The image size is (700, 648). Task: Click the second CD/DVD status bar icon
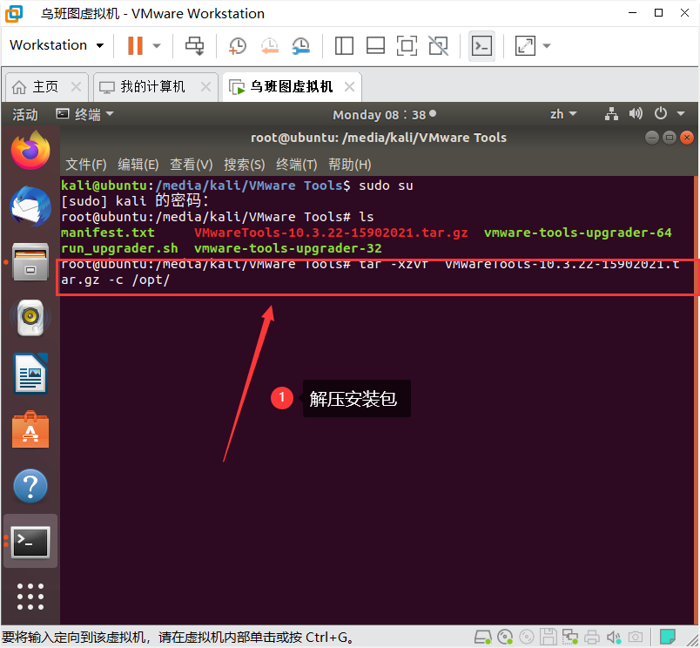pos(527,638)
